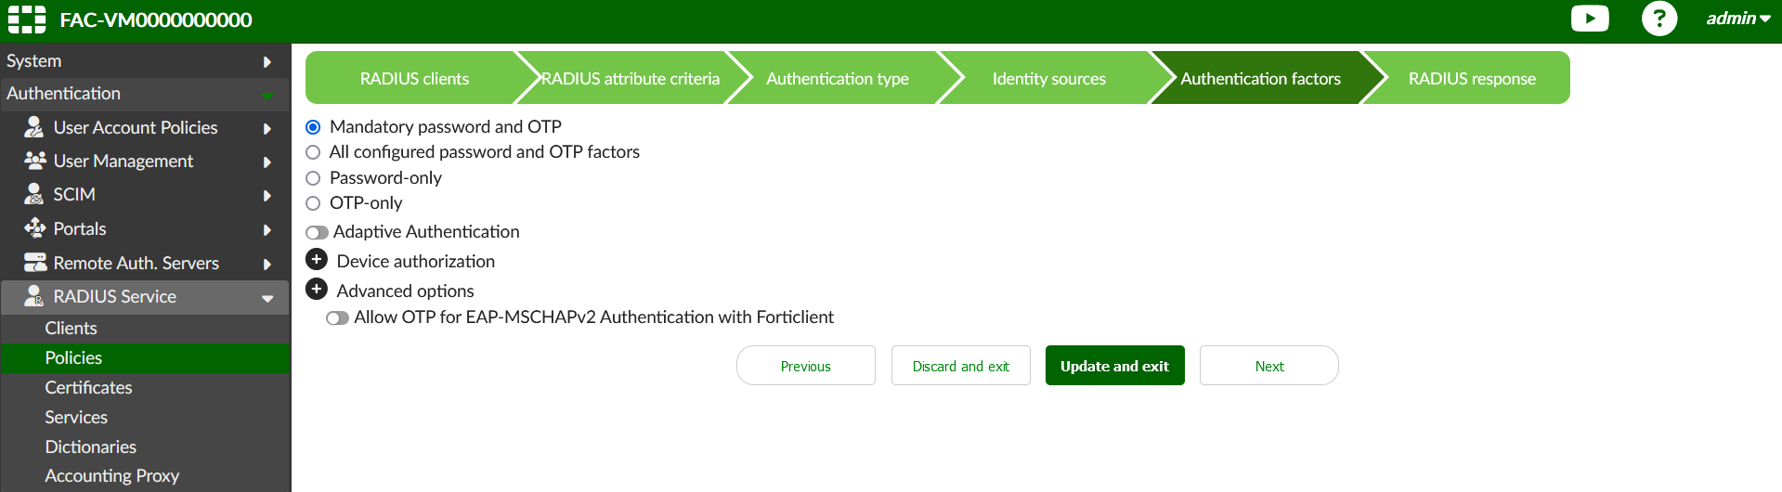Open the Certificates menu item
Viewport: 1782px width, 492px height.
point(88,387)
